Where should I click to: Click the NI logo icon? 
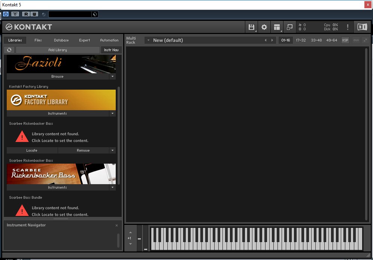coord(362,27)
